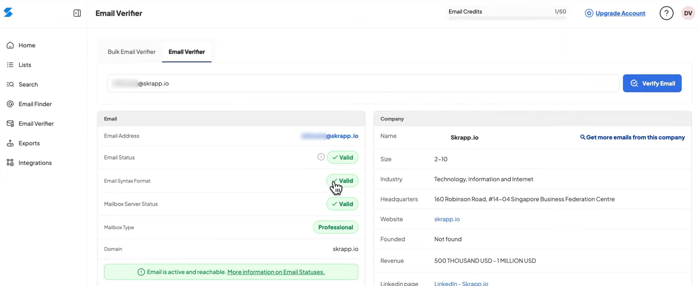Open Integrations from sidebar
This screenshot has height=286, width=699.
[x=35, y=163]
